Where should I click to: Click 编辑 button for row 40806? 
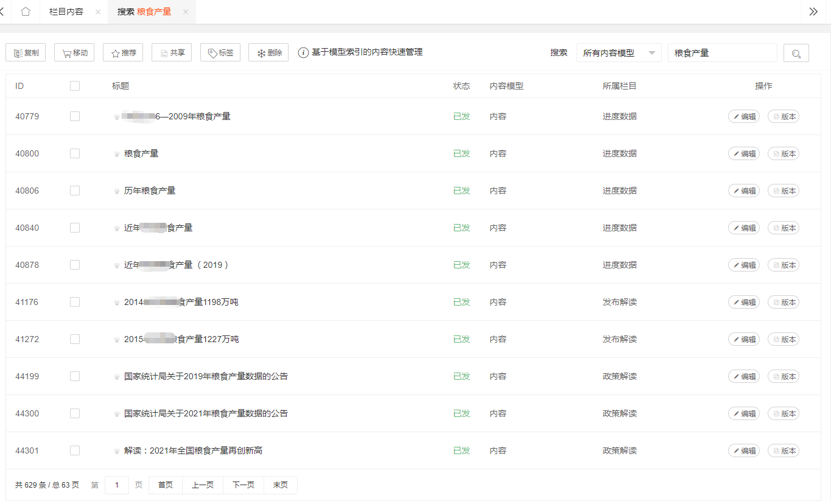(743, 191)
